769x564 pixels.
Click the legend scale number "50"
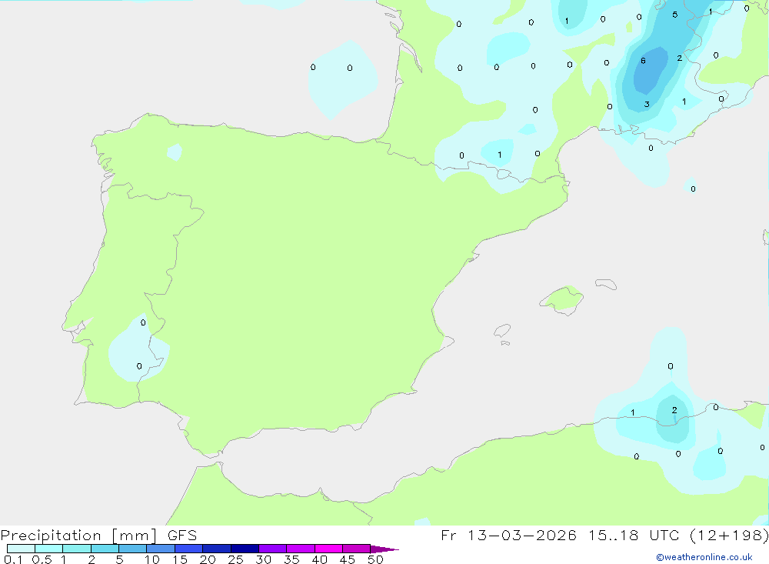(375, 559)
